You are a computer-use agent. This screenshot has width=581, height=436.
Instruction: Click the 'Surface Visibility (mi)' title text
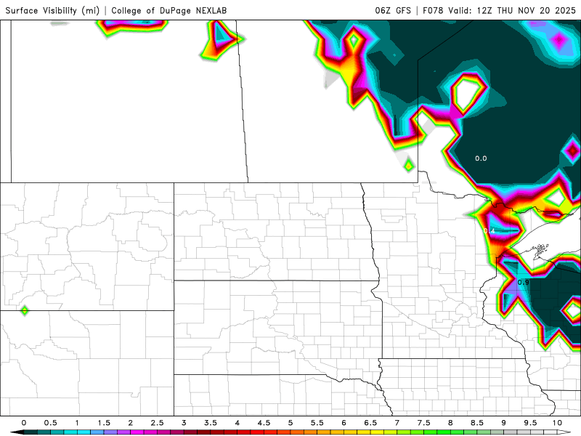52,10
